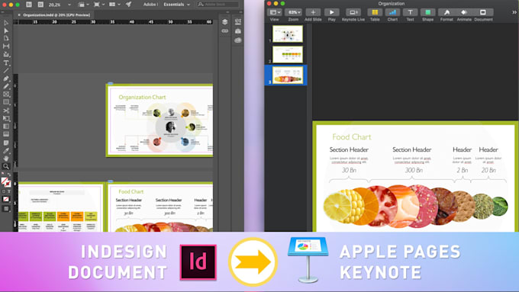Start slideshow with the Keynote Play button

click(331, 12)
